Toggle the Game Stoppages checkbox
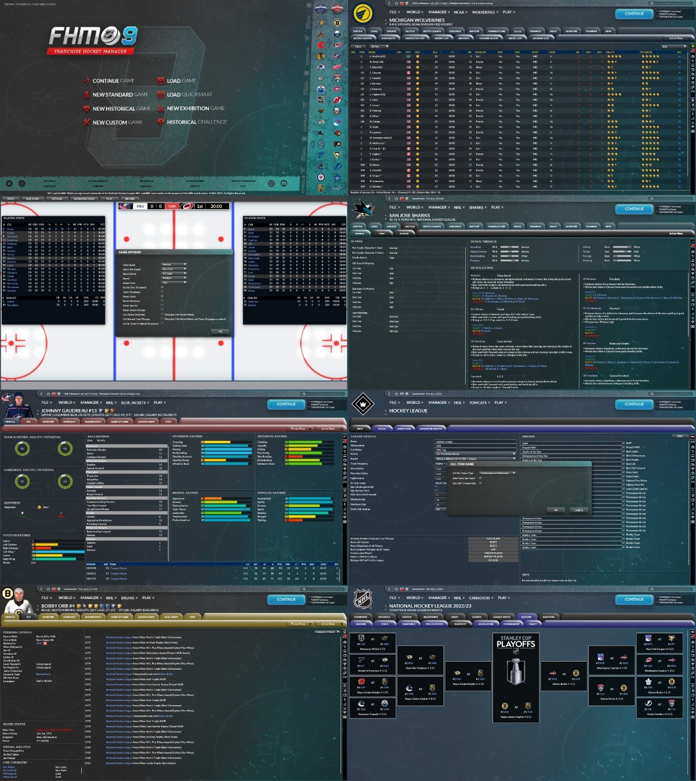Image resolution: width=696 pixels, height=781 pixels. click(162, 292)
